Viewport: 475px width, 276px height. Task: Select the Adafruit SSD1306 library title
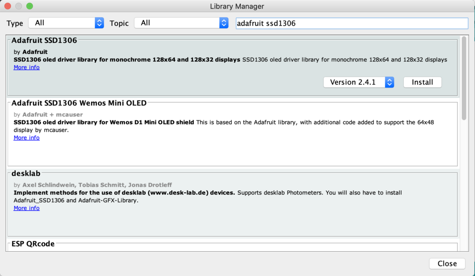[44, 40]
